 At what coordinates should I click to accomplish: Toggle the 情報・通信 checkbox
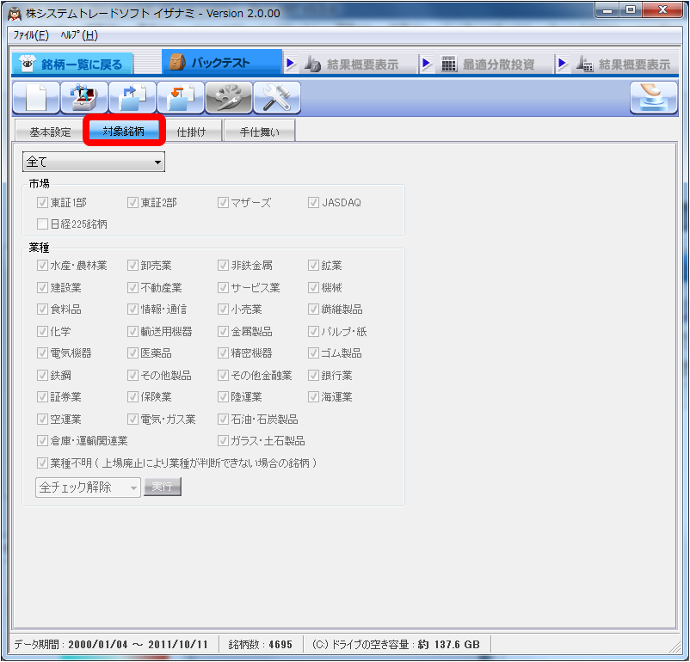132,310
